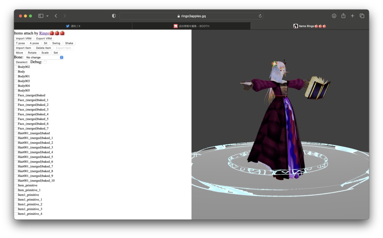Open the privacy shield report icon
This screenshot has height=238, width=383.
coord(114,16)
